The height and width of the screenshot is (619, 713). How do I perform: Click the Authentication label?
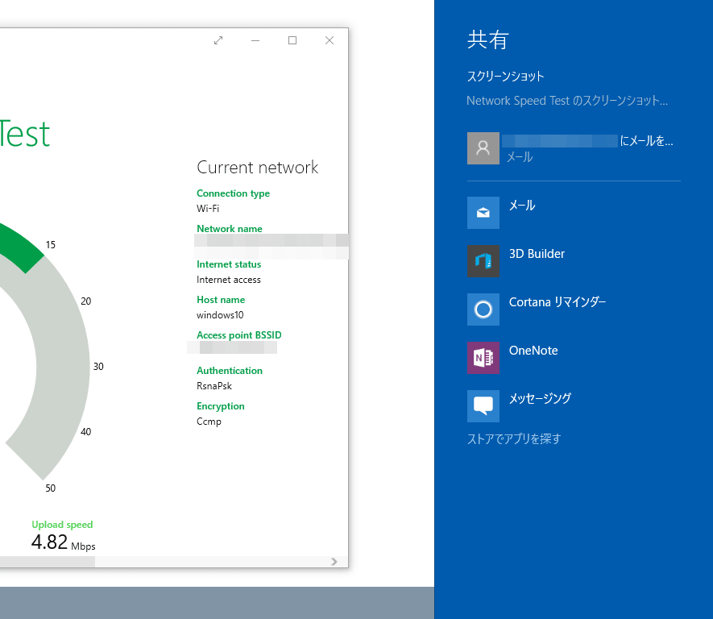(x=230, y=371)
